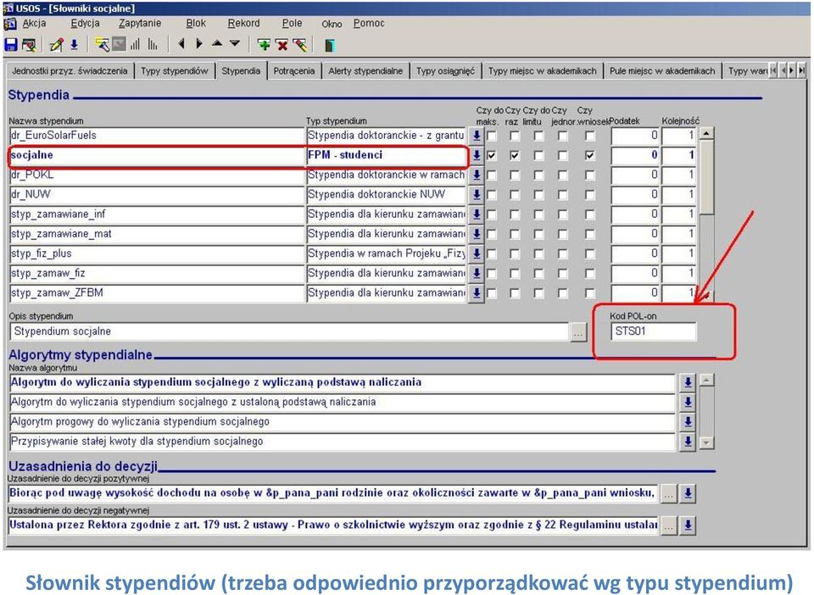Move to next record with down triangle

click(235, 43)
